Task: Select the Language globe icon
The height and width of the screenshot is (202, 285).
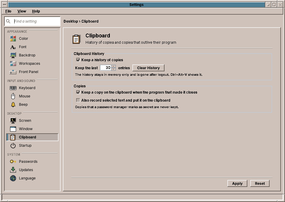Action: point(13,178)
